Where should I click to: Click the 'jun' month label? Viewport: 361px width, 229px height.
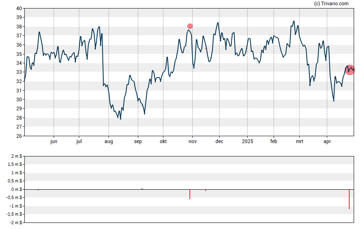(x=54, y=141)
